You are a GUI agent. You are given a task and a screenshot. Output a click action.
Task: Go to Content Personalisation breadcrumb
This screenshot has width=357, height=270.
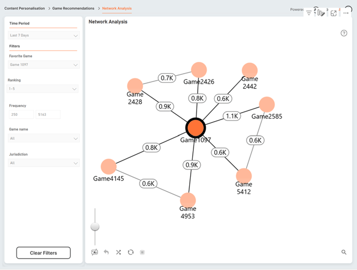(25, 9)
